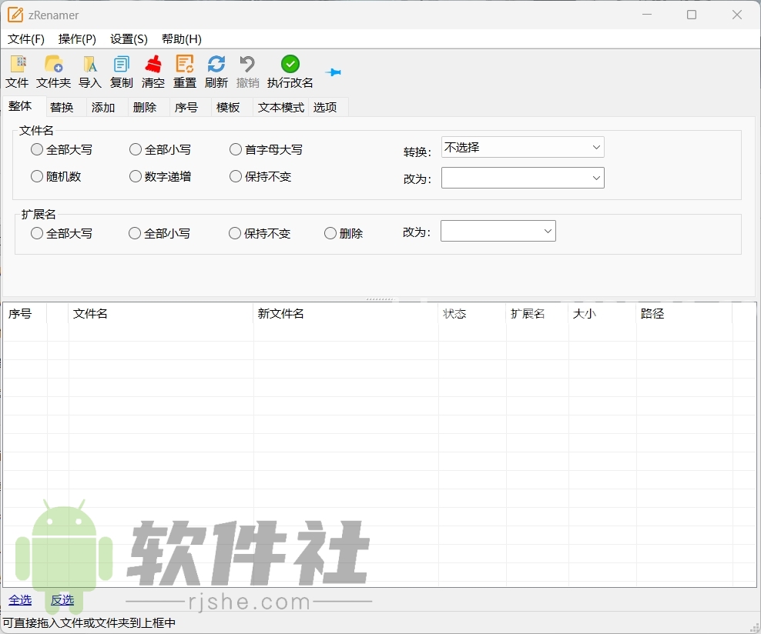Click the 文件名 column header
The width and height of the screenshot is (761, 634).
coord(89,314)
